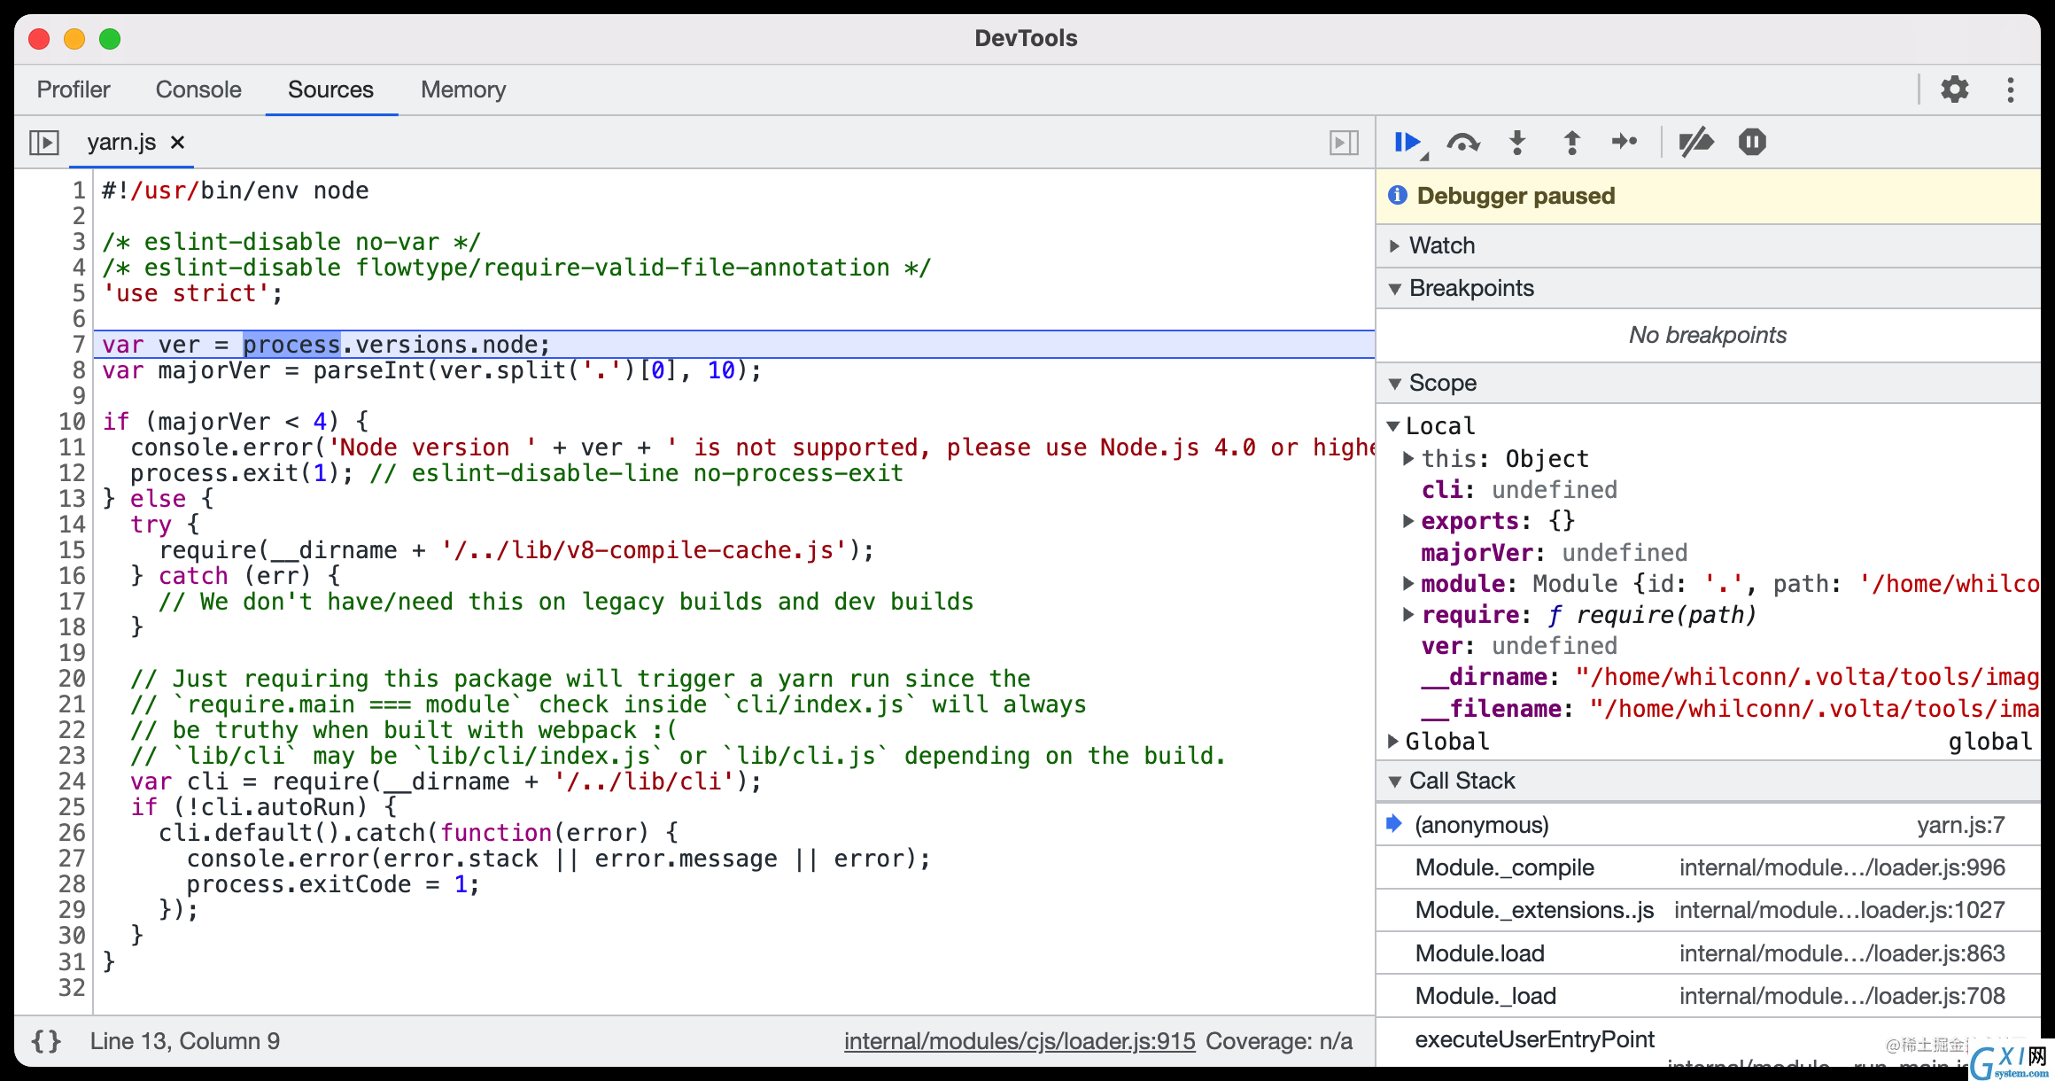Select the (anonymous) yarn.js:7 stack frame

(x=1709, y=825)
